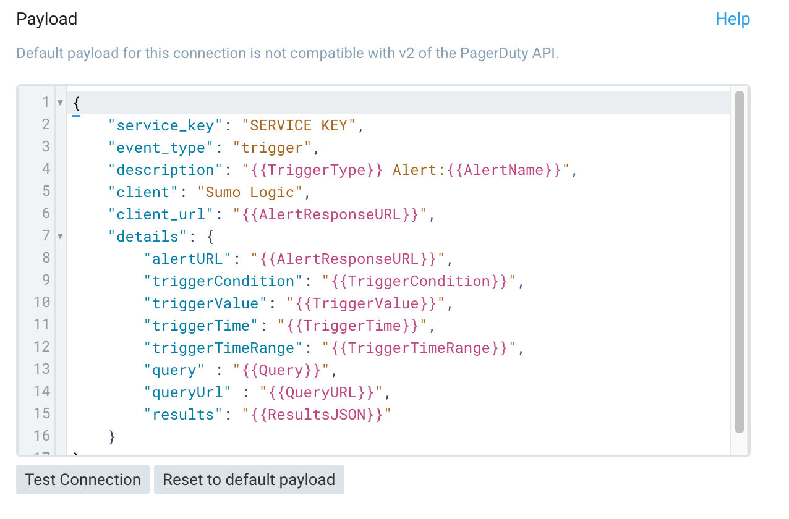Open the Help link

click(x=732, y=19)
